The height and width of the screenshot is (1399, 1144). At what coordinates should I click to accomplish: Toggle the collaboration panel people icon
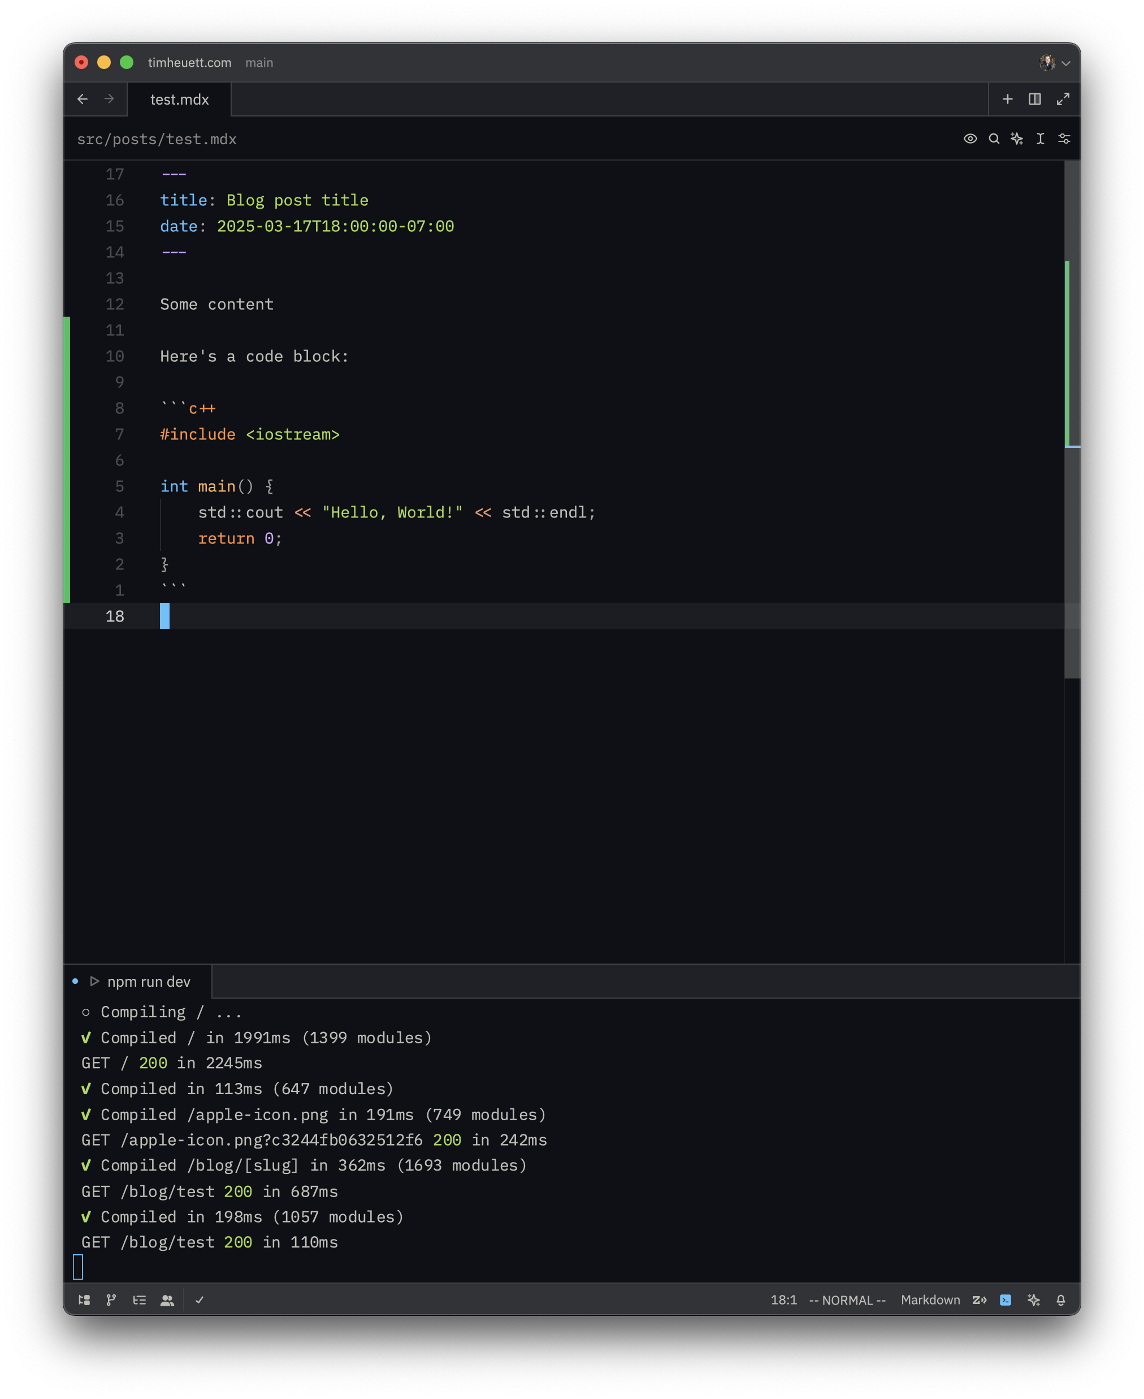pos(167,1300)
